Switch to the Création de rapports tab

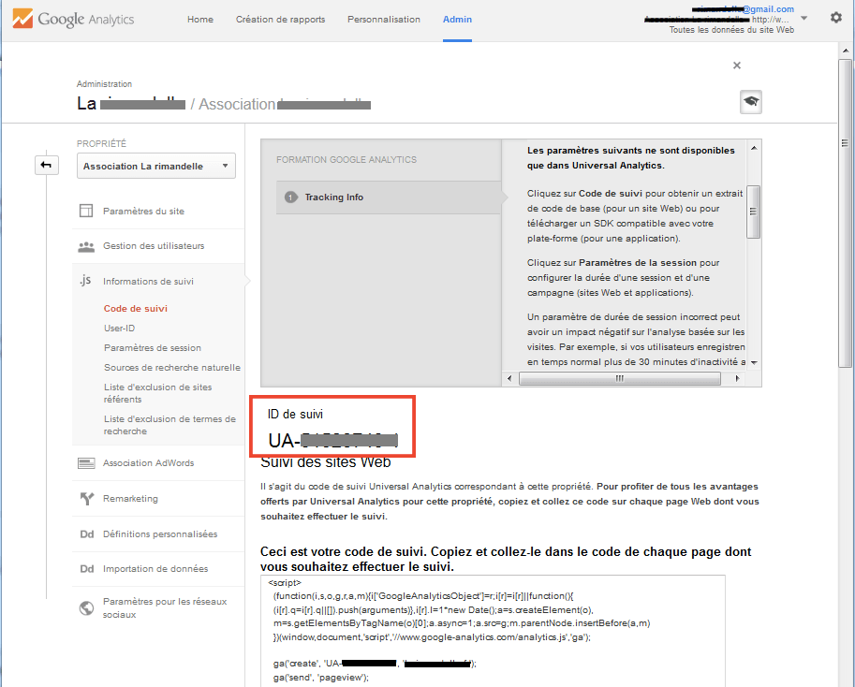280,20
